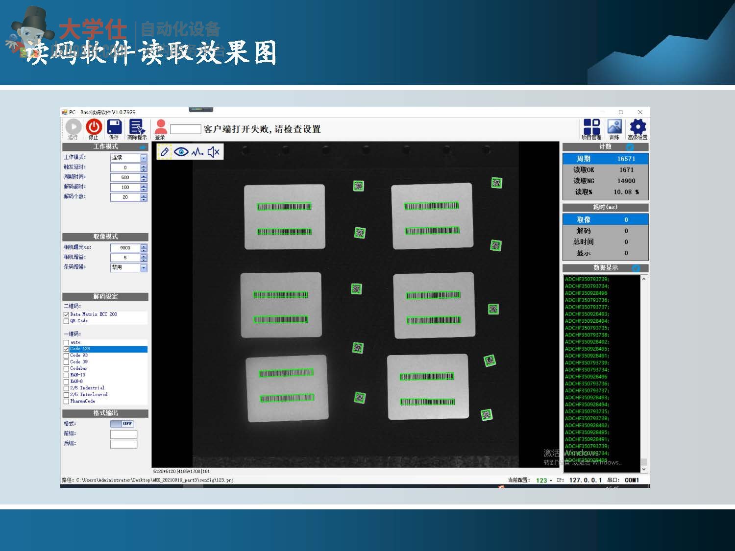Enable the Code 39 checkbox

point(66,362)
